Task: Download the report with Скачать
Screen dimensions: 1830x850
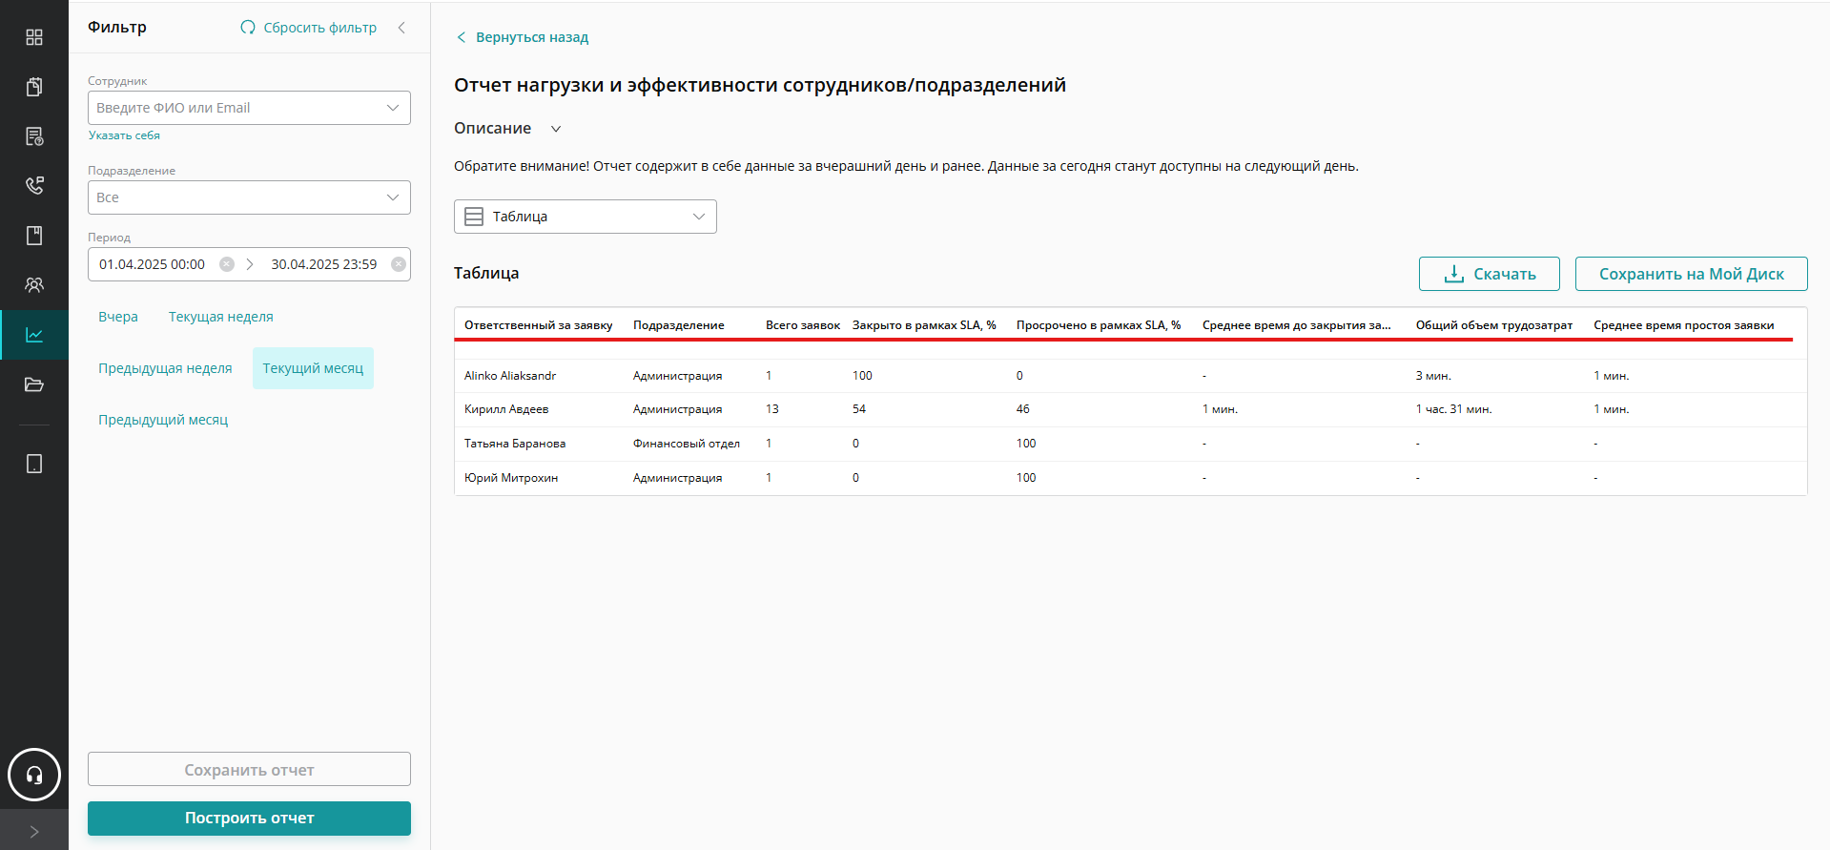Action: [1490, 274]
